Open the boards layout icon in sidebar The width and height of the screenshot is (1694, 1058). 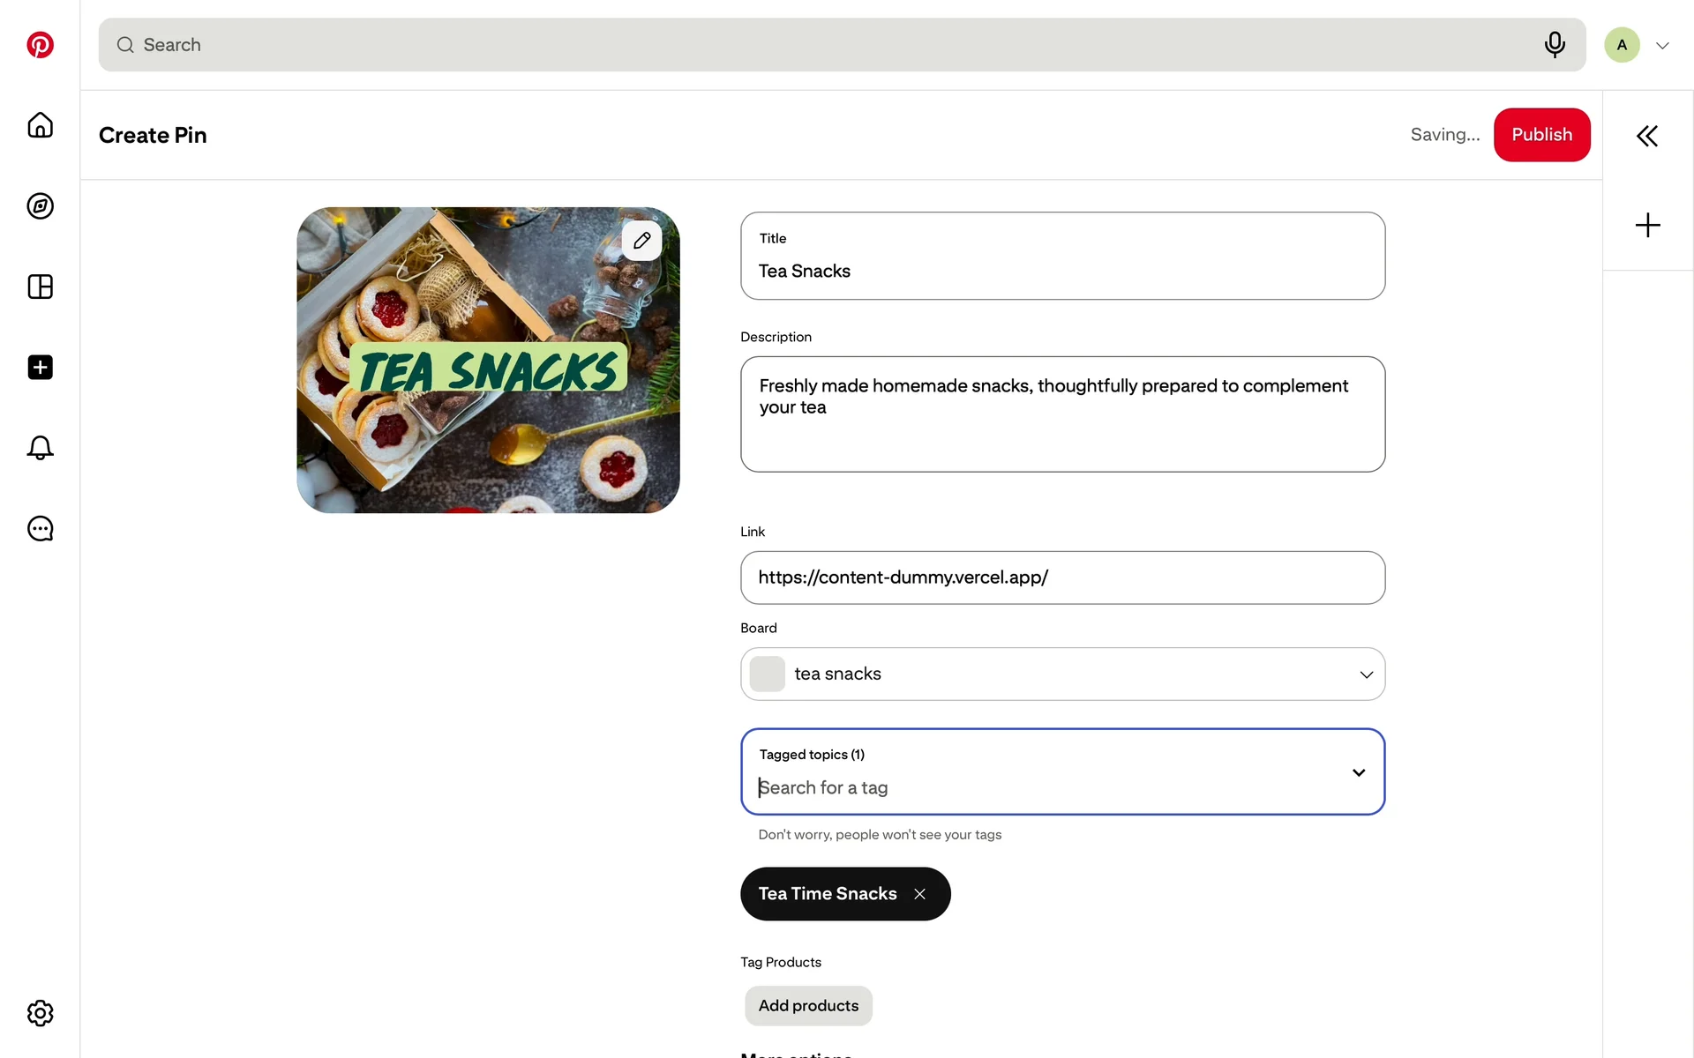(40, 287)
